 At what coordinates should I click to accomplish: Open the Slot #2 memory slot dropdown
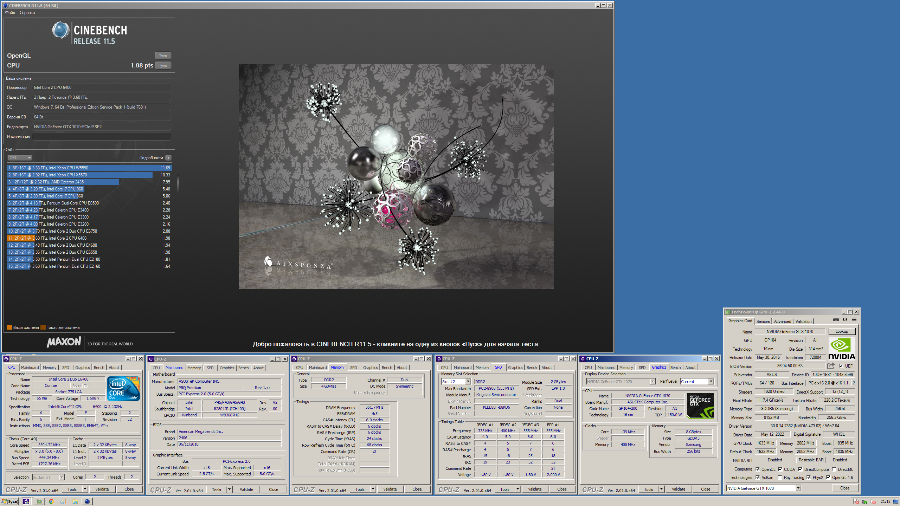456,381
